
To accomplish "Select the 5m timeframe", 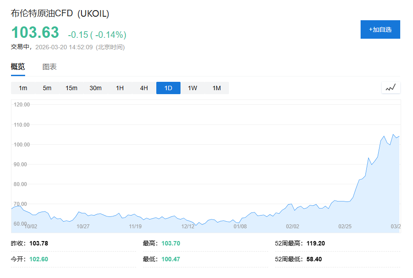I will pos(47,88).
